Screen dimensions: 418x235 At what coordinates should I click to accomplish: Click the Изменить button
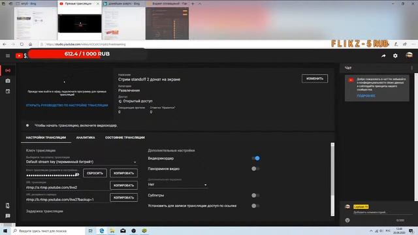pyautogui.click(x=315, y=78)
